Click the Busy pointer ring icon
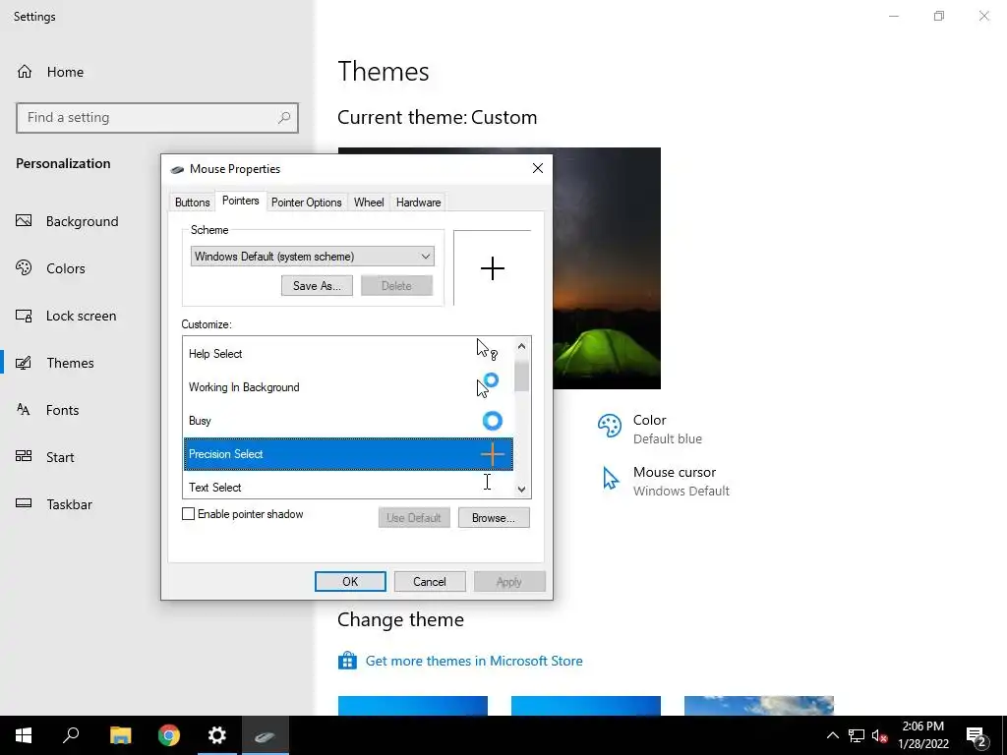The height and width of the screenshot is (755, 1007). point(492,421)
